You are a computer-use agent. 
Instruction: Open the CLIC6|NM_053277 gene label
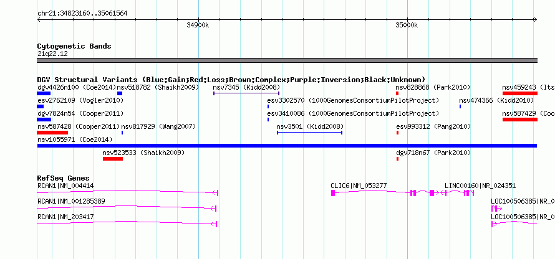pyautogui.click(x=359, y=186)
